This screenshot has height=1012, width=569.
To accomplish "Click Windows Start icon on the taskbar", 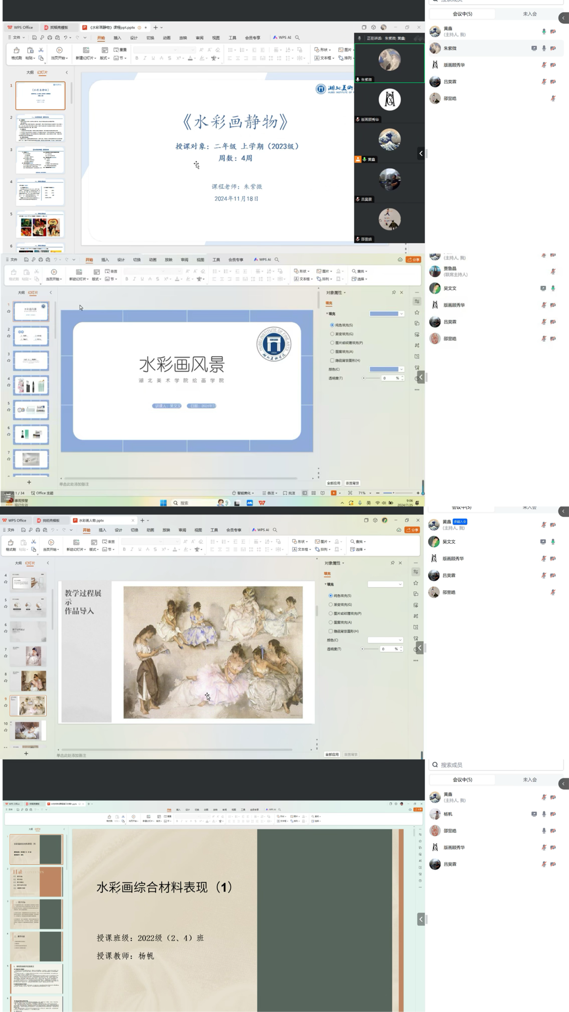I will (x=163, y=503).
